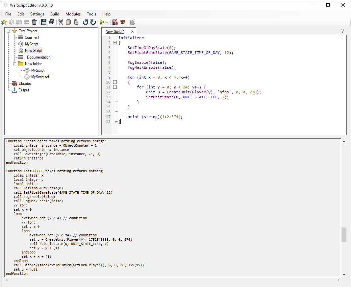This screenshot has width=351, height=287.
Task: Open the tab list V dropdown
Action: [342, 31]
